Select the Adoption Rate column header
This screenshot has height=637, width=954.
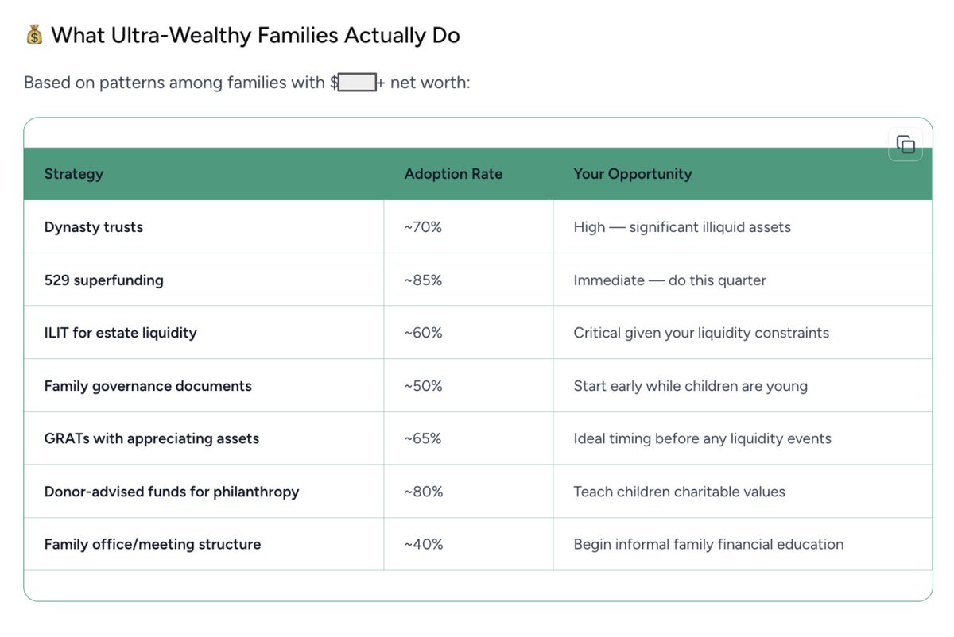click(x=453, y=174)
